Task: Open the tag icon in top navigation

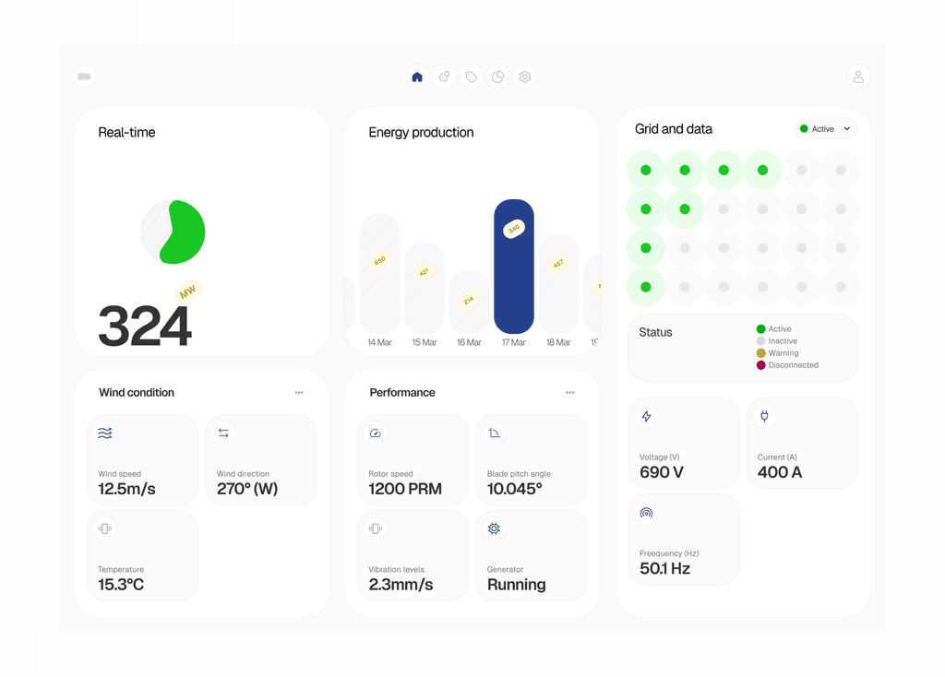Action: (x=472, y=77)
